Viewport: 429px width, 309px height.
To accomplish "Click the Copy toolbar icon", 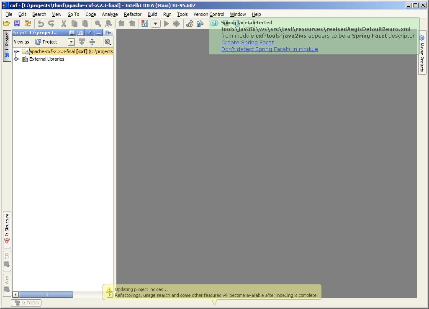I will 74,23.
